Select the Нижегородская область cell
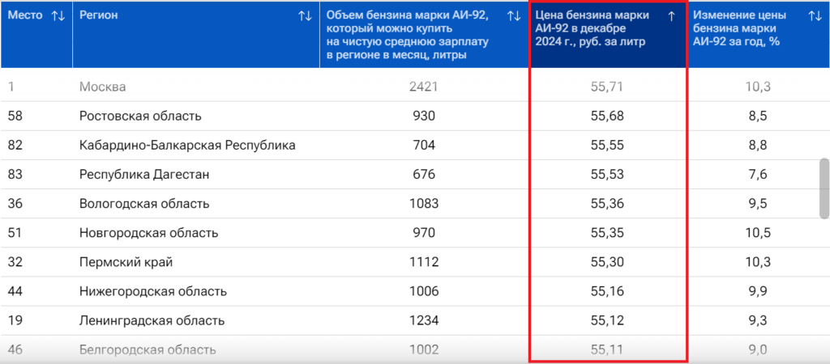The width and height of the screenshot is (830, 364). click(153, 291)
